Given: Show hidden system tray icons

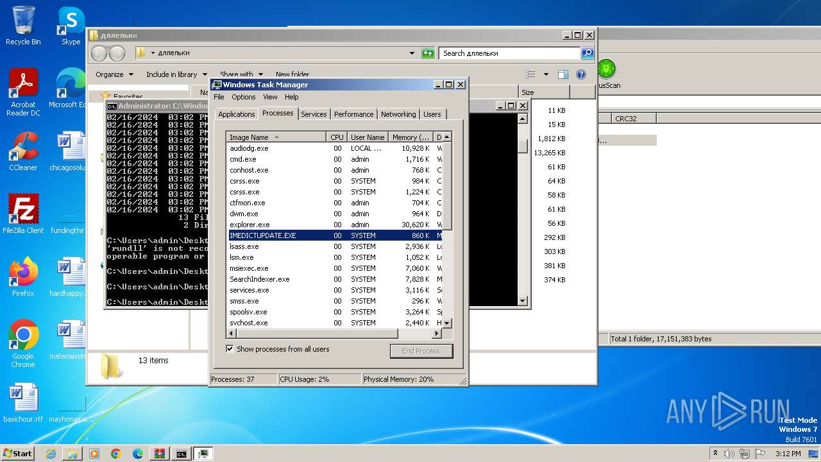Looking at the screenshot, I should 715,454.
